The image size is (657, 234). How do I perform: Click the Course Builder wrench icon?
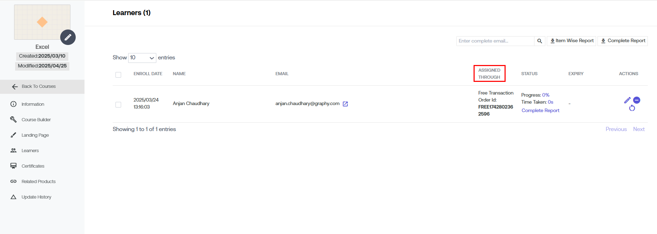[x=13, y=120]
